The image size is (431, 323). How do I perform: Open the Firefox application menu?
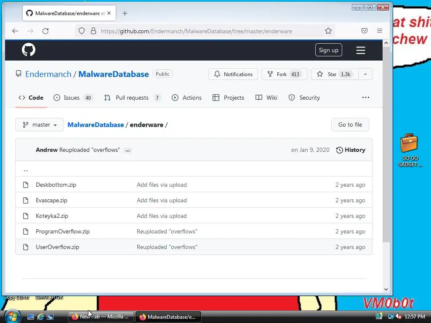pyautogui.click(x=379, y=31)
